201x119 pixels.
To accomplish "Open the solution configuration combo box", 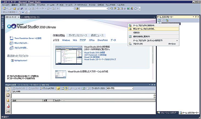I will pyautogui.click(x=67, y=8).
